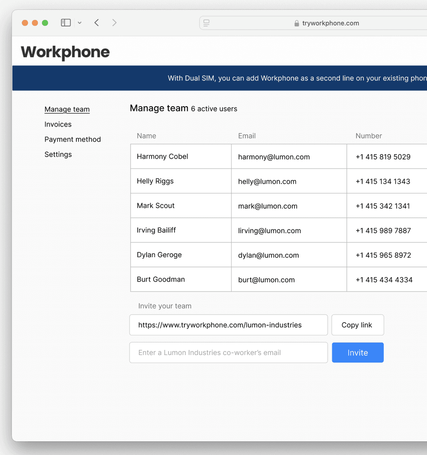427x455 pixels.
Task: Click phone number +1 415 989 7887
Action: 383,231
